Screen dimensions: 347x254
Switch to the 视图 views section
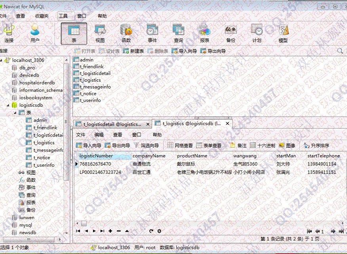pyautogui.click(x=100, y=33)
